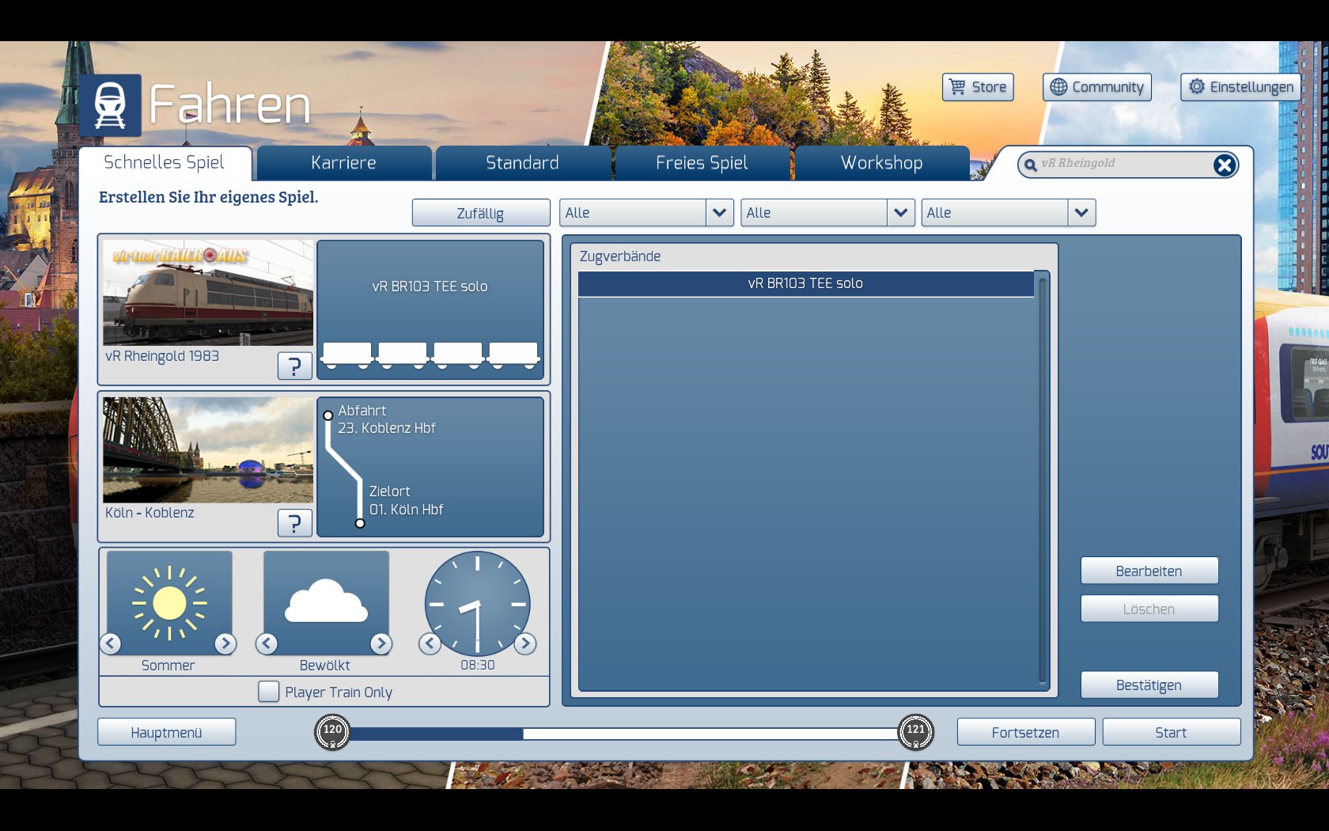Switch to previous weather before Bewölkt
Image resolution: width=1329 pixels, height=831 pixels.
267,643
